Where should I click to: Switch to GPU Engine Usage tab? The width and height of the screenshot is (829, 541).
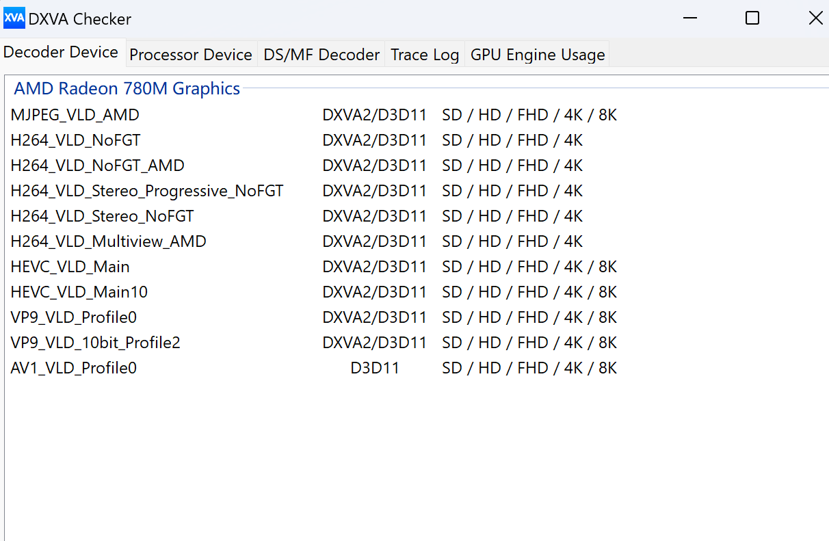[538, 55]
